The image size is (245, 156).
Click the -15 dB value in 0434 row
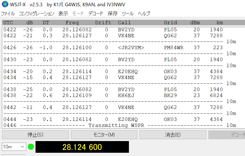click(28, 77)
